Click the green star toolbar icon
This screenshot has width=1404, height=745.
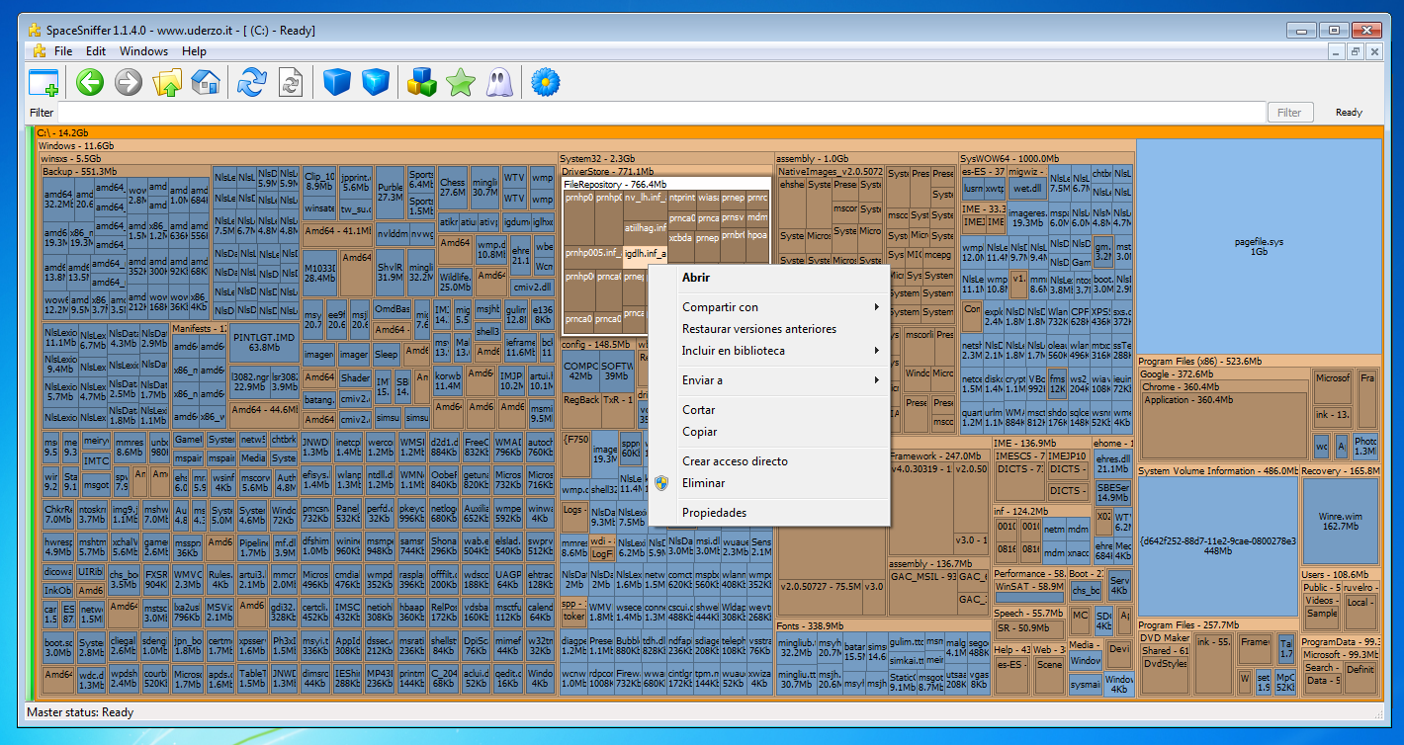coord(461,82)
